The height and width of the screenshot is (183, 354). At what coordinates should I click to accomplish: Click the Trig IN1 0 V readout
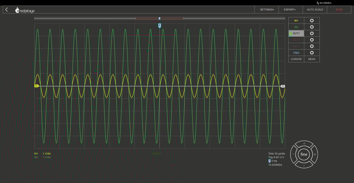[276, 157]
